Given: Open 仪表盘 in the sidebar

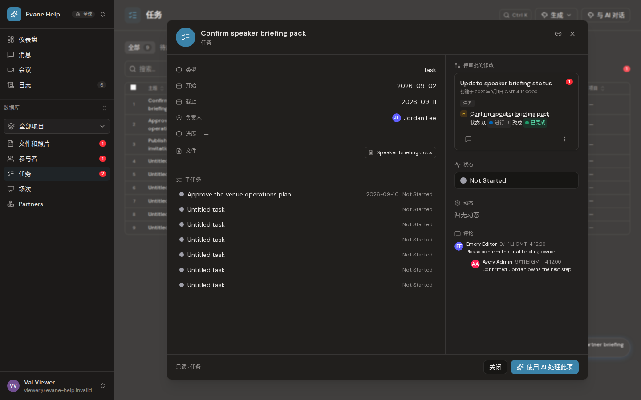Looking at the screenshot, I should (57, 40).
